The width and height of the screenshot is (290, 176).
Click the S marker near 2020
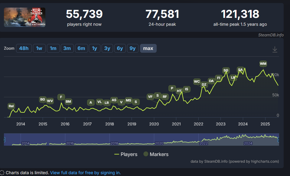(x=158, y=96)
